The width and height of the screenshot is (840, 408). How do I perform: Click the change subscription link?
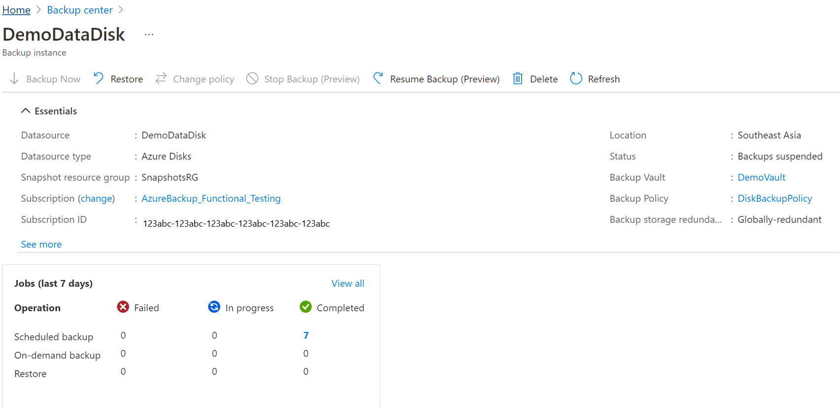point(97,199)
